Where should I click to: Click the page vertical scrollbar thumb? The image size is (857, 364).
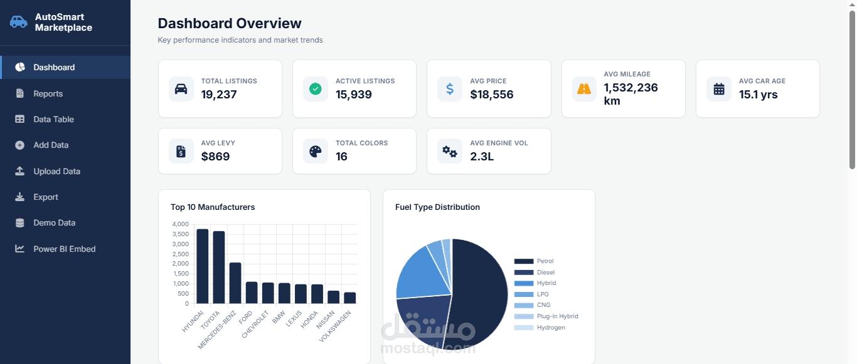[852, 90]
